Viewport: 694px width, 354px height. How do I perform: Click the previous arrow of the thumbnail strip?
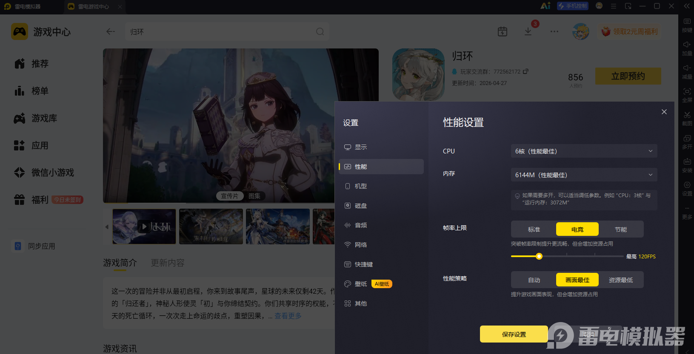pyautogui.click(x=107, y=227)
